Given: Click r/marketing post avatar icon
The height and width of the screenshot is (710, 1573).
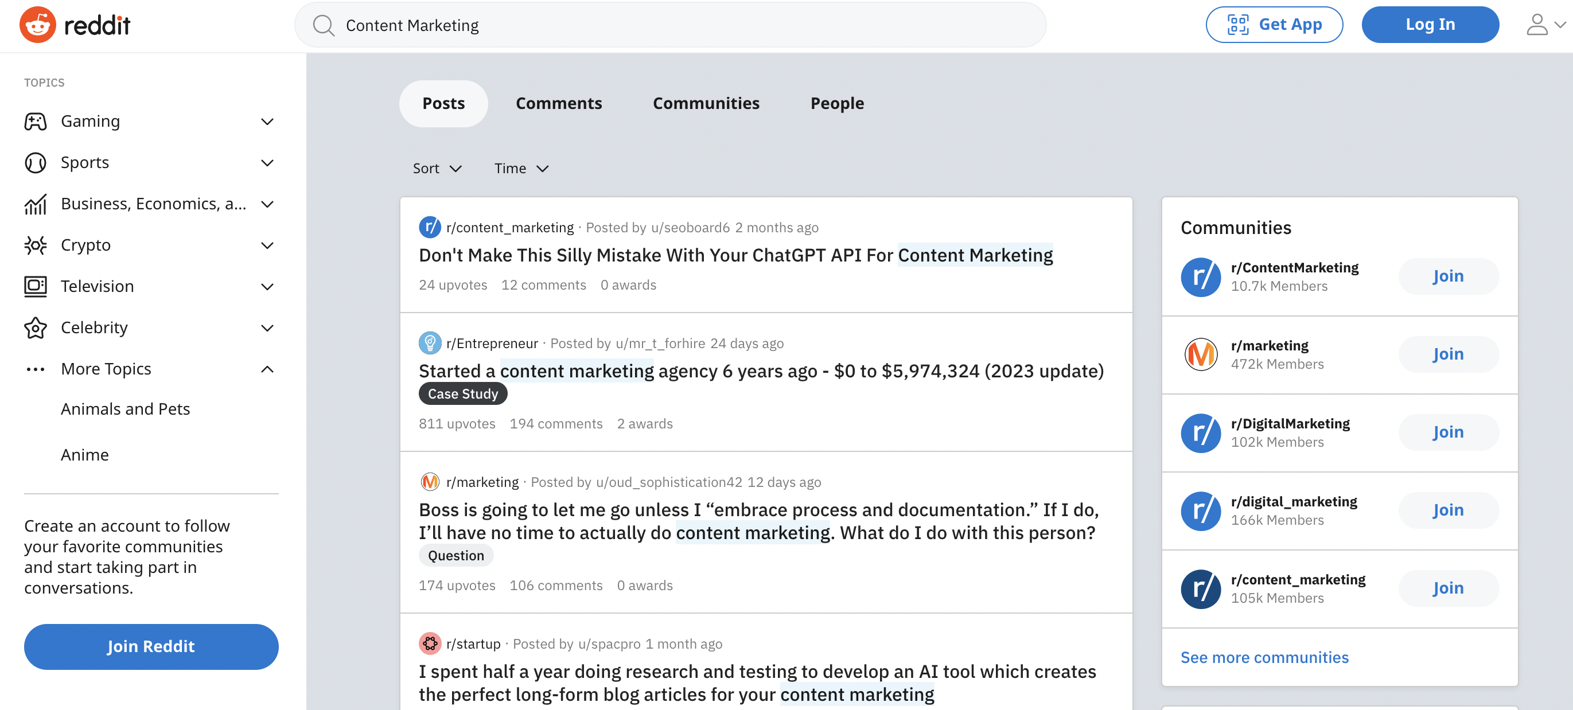Looking at the screenshot, I should point(429,482).
